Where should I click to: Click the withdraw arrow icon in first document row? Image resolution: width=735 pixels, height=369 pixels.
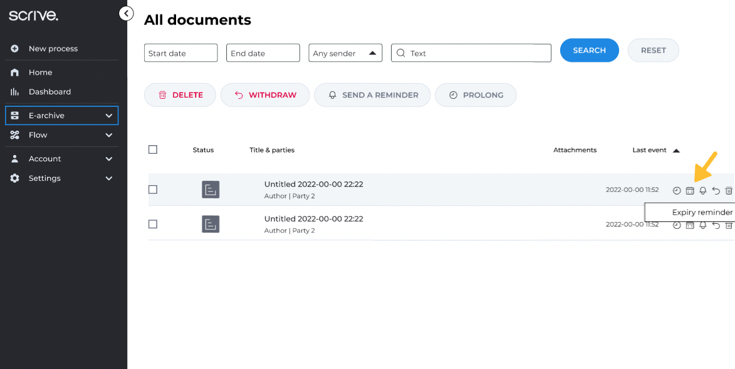pyautogui.click(x=716, y=191)
